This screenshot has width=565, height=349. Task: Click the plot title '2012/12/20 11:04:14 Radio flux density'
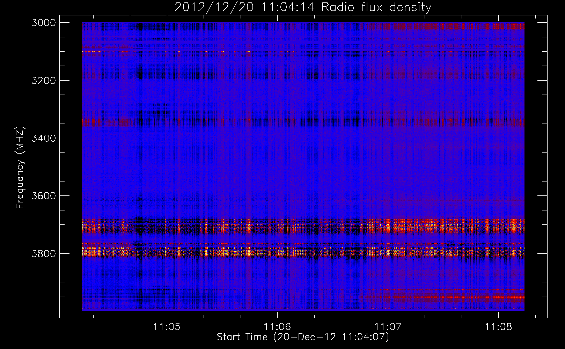(x=303, y=7)
